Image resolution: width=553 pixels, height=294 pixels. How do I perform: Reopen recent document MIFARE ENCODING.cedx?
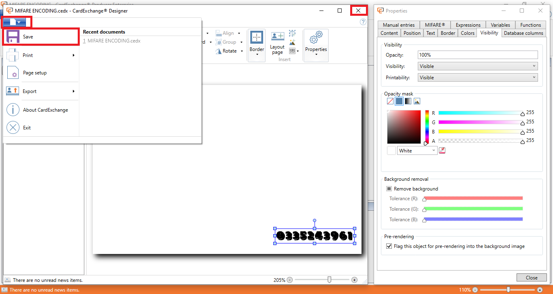(x=112, y=41)
